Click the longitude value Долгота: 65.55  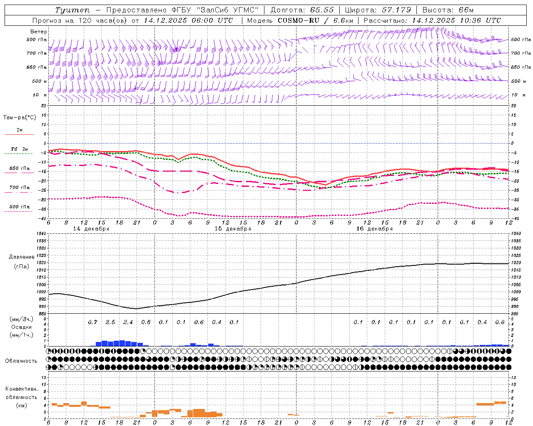coord(302,10)
